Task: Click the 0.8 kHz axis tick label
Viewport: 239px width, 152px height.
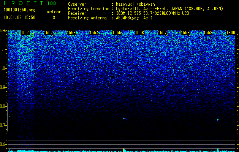Action: point(3,106)
